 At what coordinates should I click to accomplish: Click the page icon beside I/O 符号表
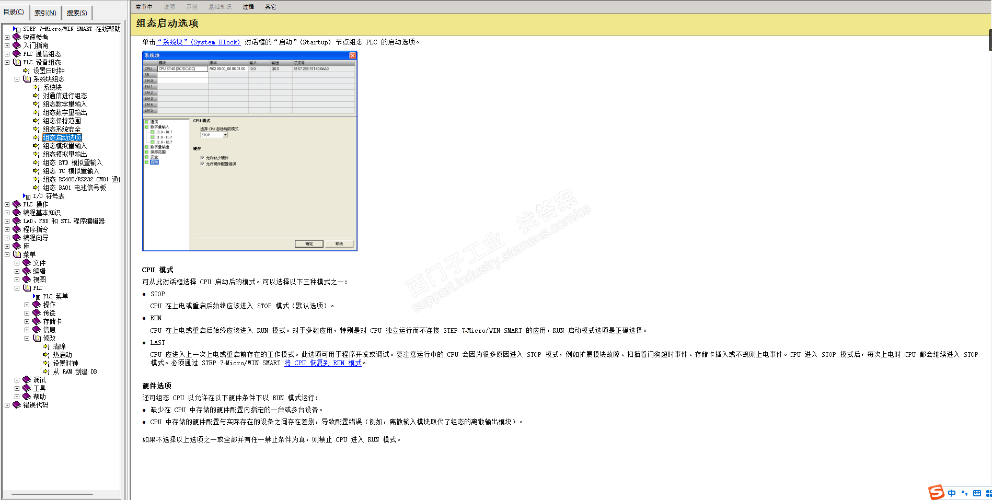[x=27, y=196]
